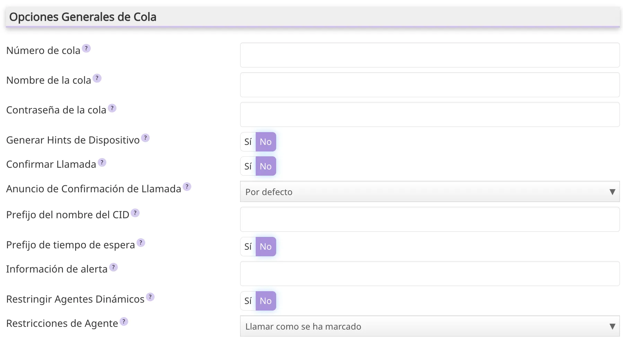The width and height of the screenshot is (623, 341).
Task: Set Generar Hints de Dispositivo to Sí
Action: 248,142
